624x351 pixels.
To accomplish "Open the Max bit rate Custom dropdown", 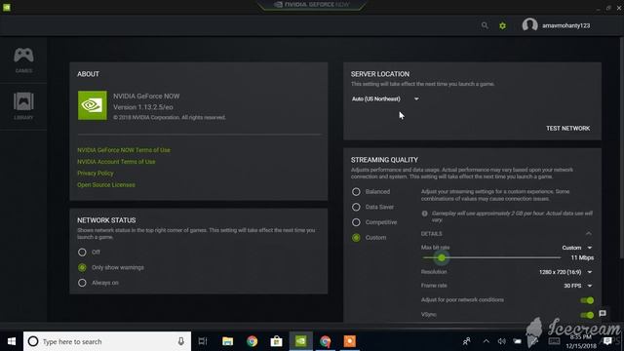I will pyautogui.click(x=577, y=248).
